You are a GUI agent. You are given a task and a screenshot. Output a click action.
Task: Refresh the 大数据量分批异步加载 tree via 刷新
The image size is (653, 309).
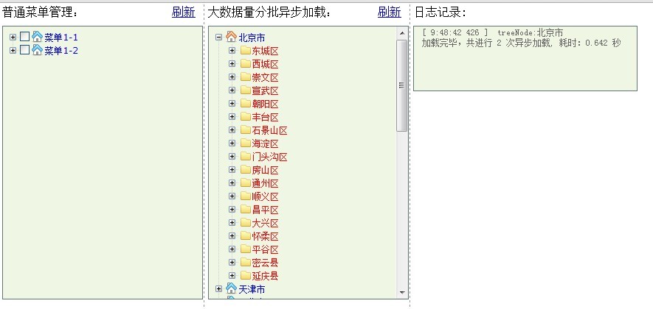390,12
